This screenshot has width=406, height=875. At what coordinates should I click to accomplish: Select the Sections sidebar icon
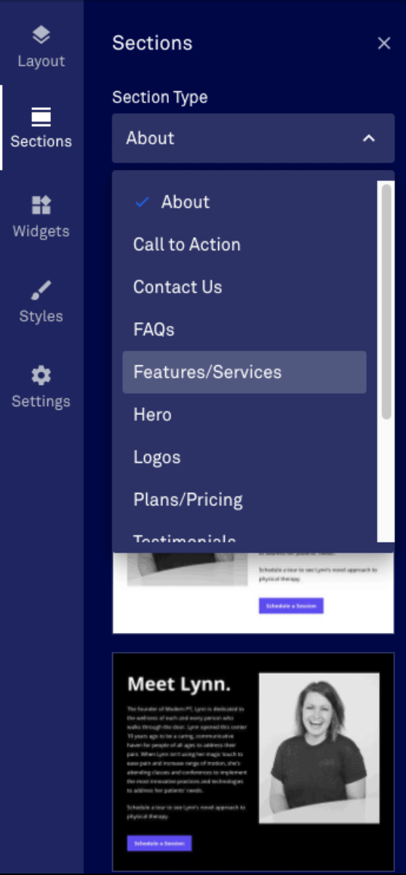pos(41,117)
